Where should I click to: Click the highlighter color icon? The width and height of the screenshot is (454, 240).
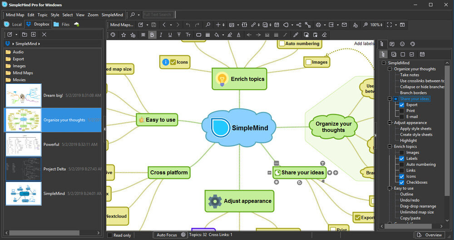[x=230, y=35]
